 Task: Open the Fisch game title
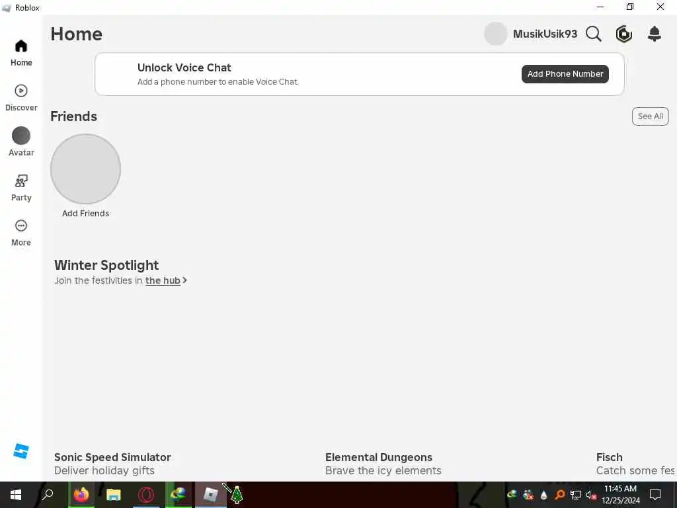coord(609,457)
